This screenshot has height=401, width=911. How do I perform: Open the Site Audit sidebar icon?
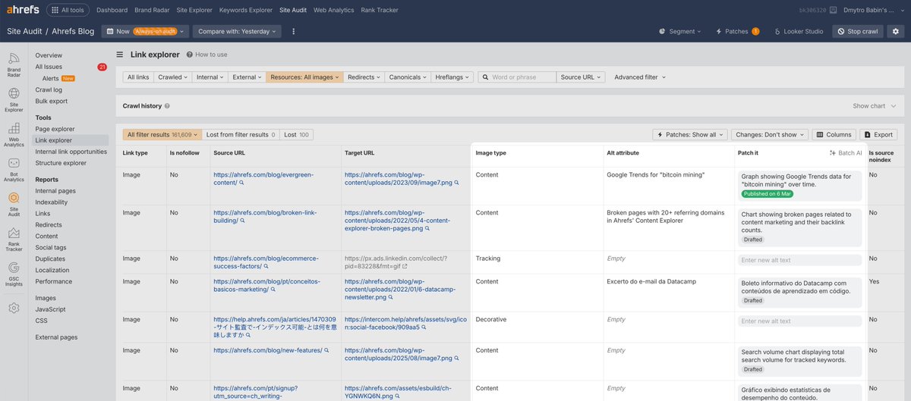point(14,205)
